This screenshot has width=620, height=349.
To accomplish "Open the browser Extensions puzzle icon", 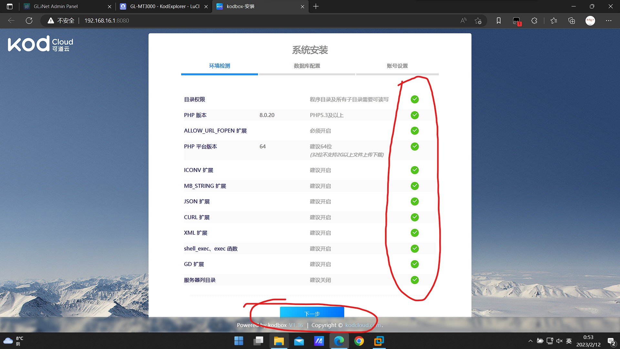I will (x=534, y=21).
